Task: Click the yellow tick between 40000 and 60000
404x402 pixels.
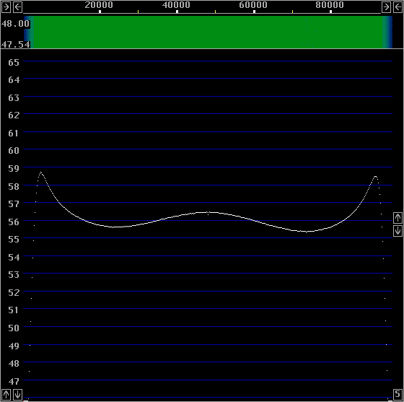Action: 216,12
